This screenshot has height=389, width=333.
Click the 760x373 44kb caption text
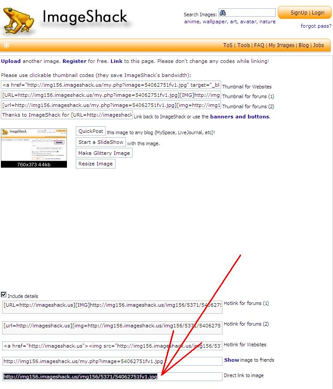coord(34,165)
